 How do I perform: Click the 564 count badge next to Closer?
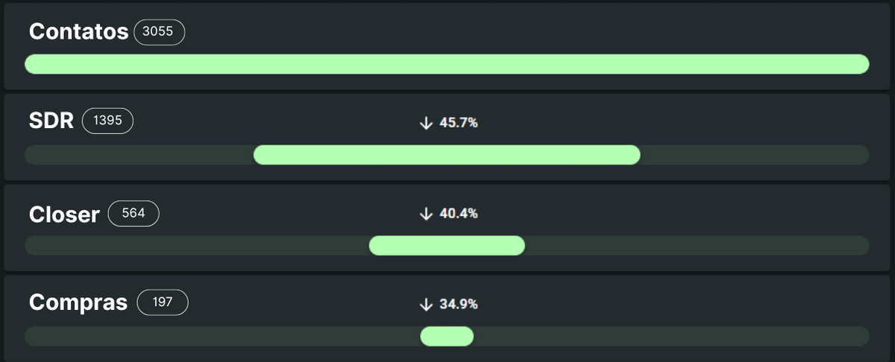[x=134, y=214]
